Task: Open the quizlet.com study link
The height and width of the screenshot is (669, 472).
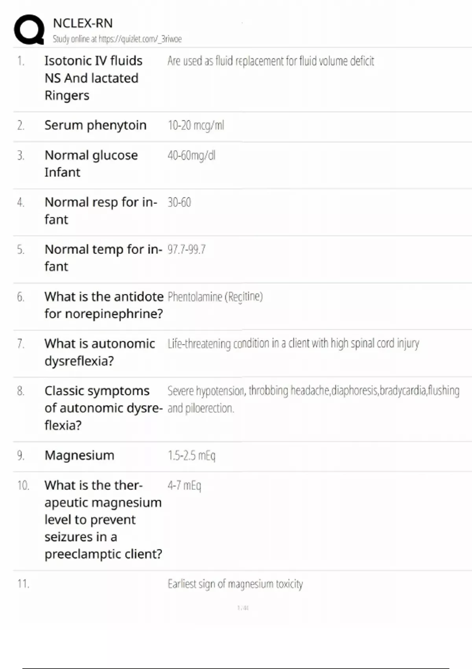Action: point(117,39)
